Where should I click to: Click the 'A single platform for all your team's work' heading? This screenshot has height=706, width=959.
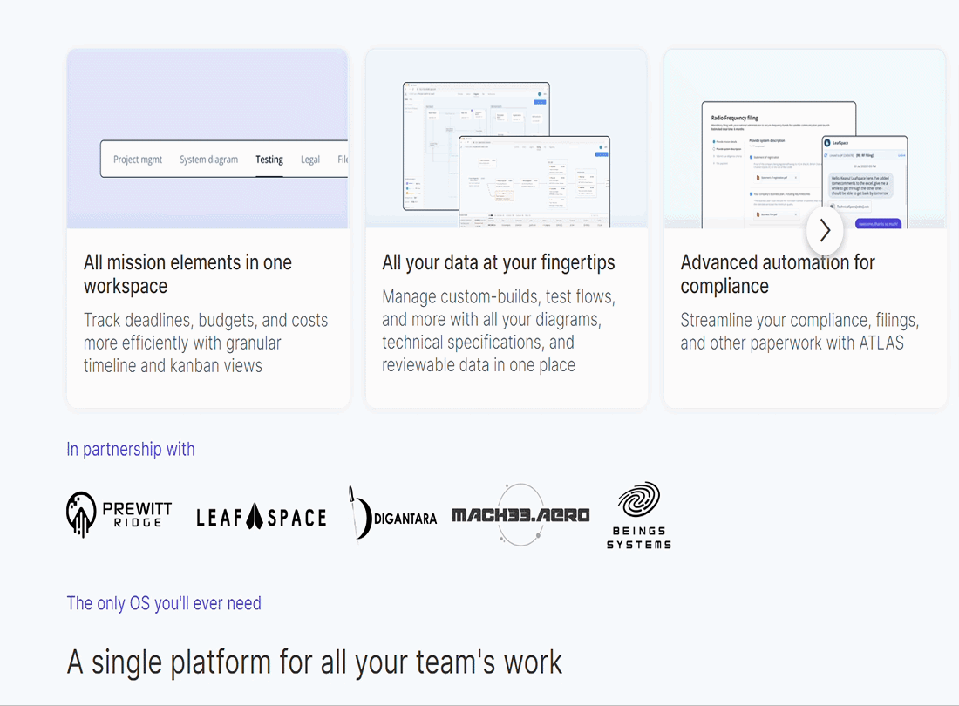pyautogui.click(x=315, y=662)
